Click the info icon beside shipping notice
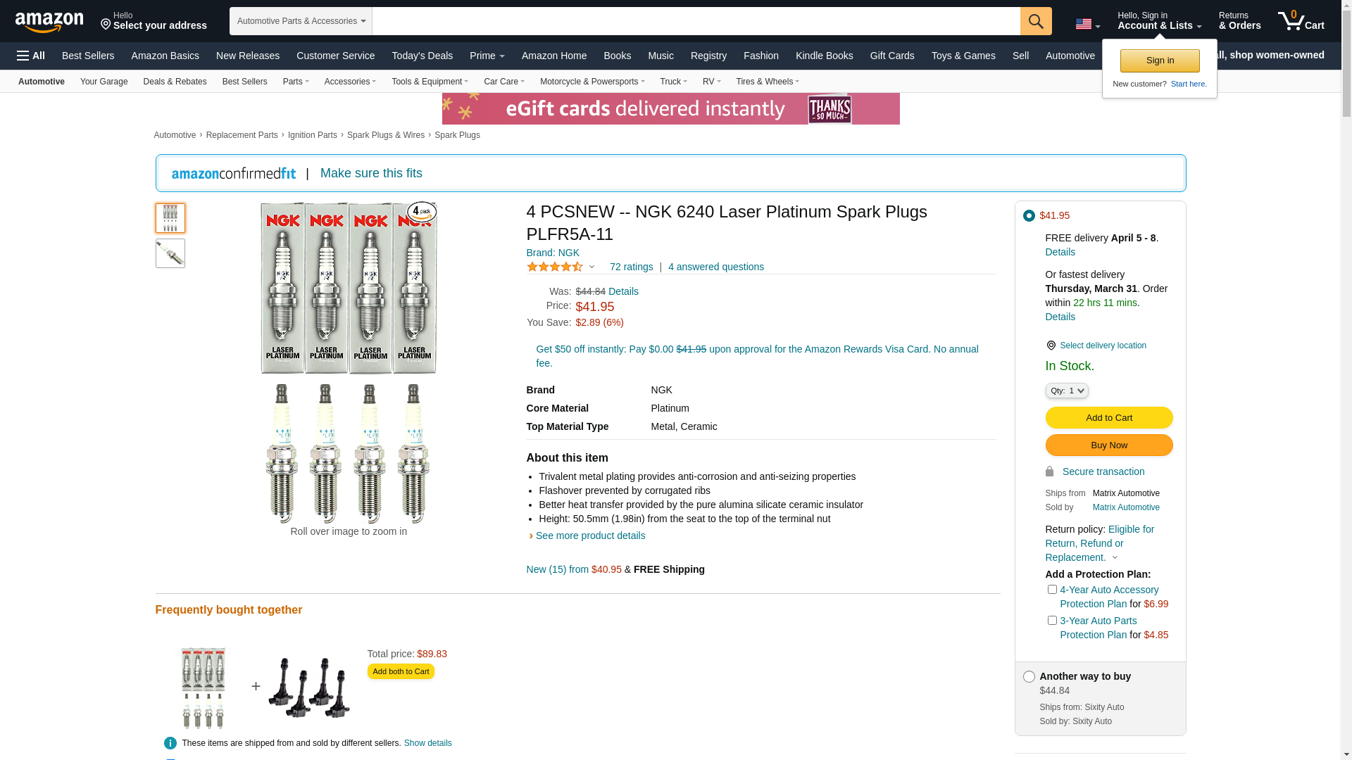This screenshot has height=760, width=1352. 170,743
